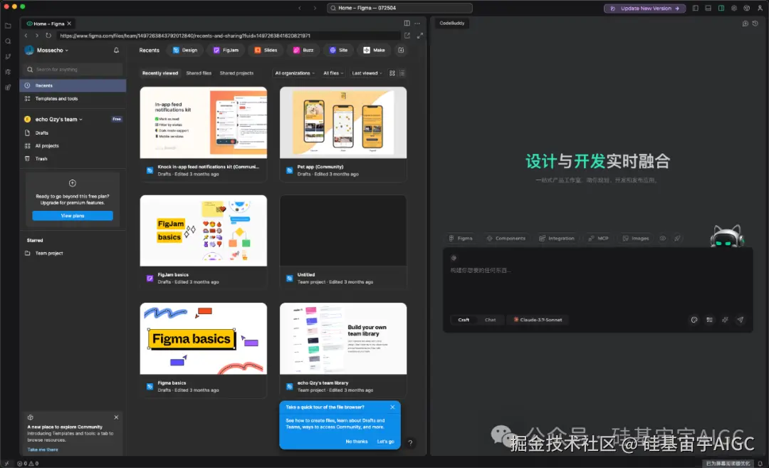Expand the Last viewed sort dropdown
This screenshot has height=468, width=769.
coord(367,73)
